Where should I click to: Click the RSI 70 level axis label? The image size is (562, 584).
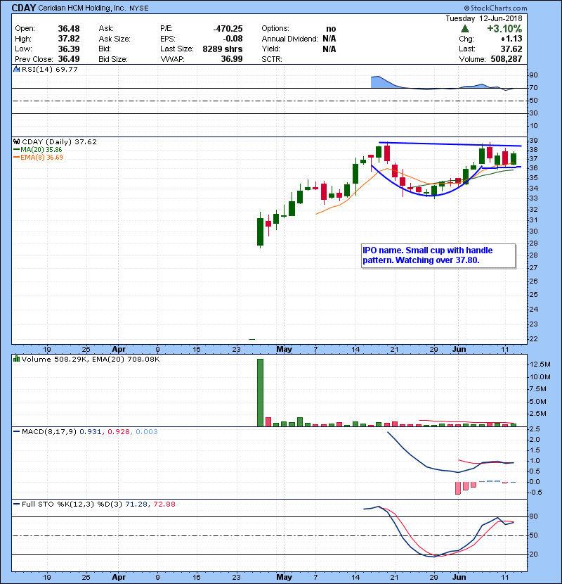point(533,88)
